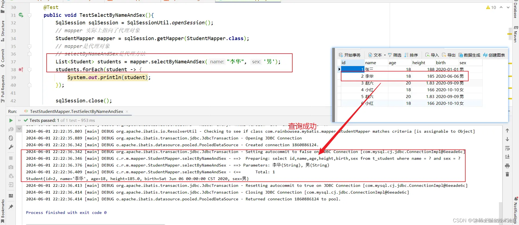Go to next highlighted problem arrow
Viewport: 519px width, 225px height.
pos(508,7)
